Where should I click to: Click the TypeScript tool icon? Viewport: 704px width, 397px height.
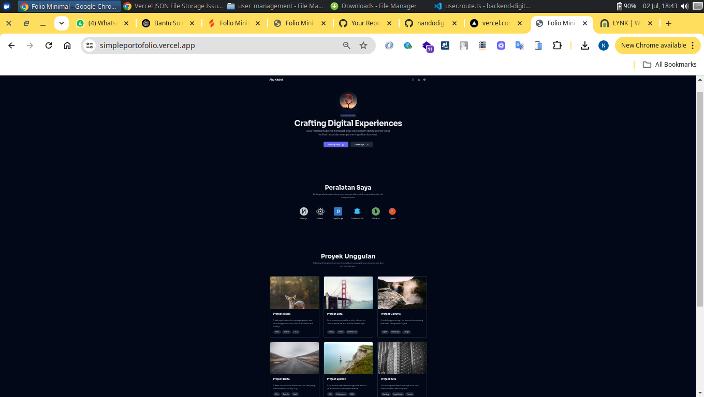pyautogui.click(x=338, y=211)
